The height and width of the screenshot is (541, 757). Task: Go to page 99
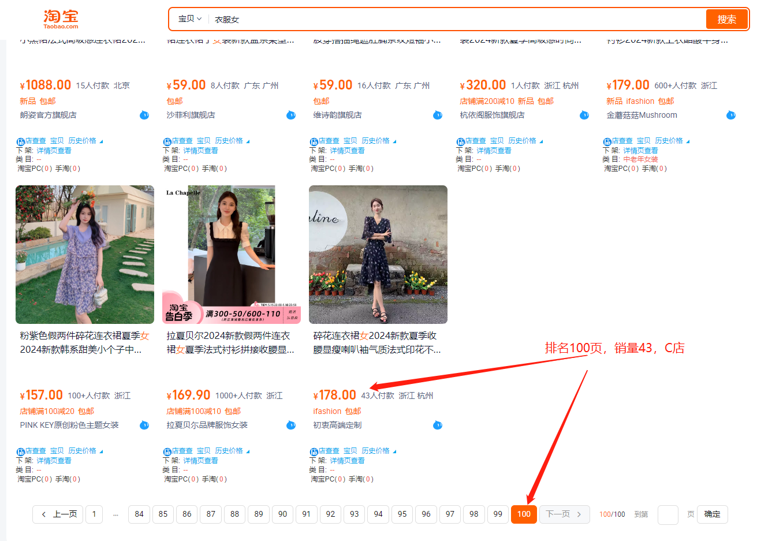click(498, 514)
